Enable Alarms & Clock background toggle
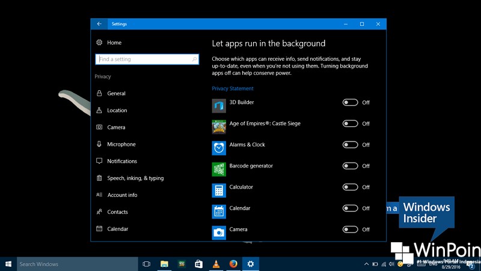The width and height of the screenshot is (481, 271). [x=350, y=145]
